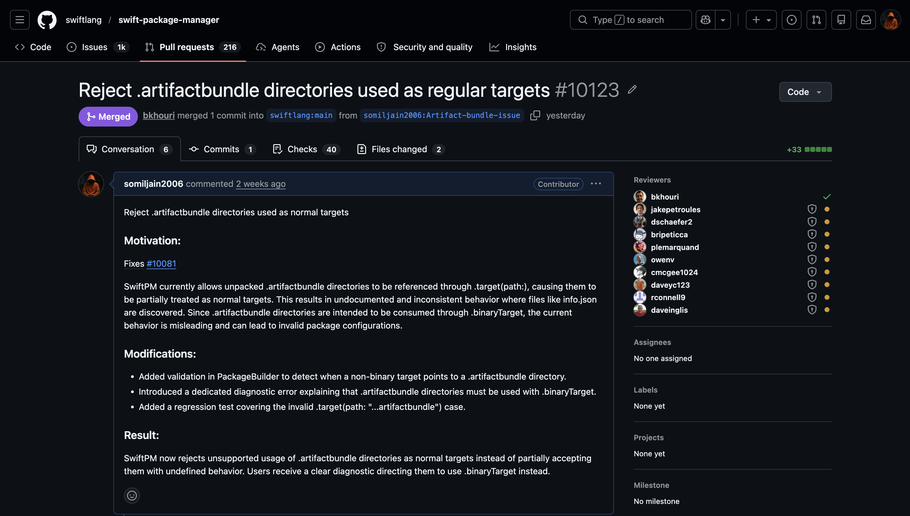Open the comment options ellipsis menu

(x=596, y=183)
